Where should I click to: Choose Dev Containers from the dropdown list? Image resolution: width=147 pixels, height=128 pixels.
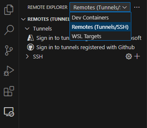click(100, 18)
